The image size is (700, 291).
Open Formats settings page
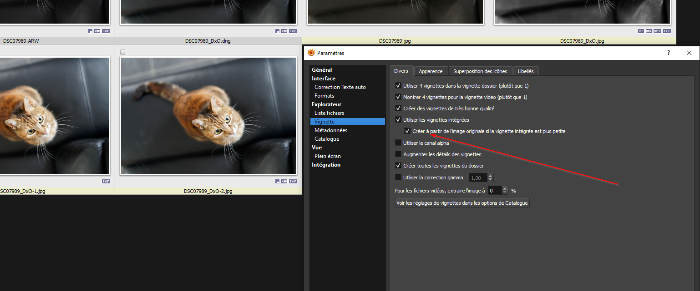324,96
